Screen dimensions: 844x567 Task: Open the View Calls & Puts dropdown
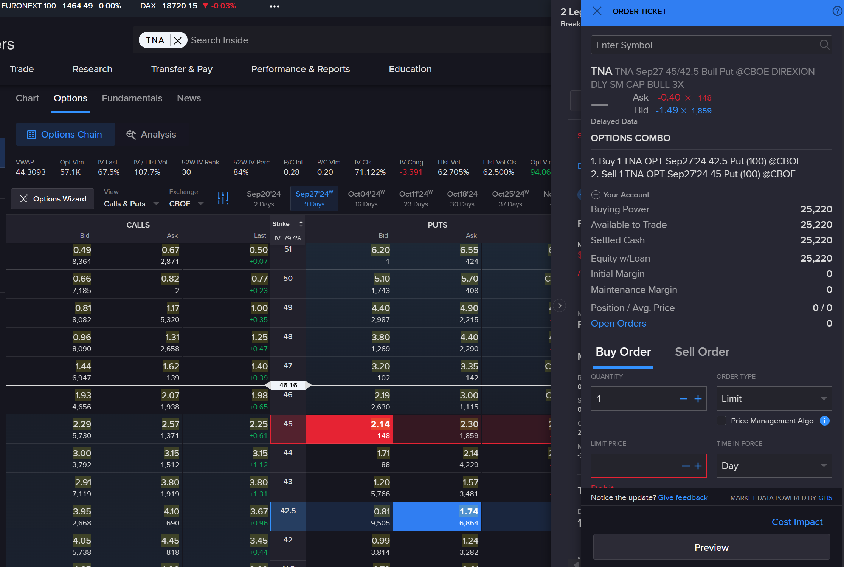[x=131, y=204]
